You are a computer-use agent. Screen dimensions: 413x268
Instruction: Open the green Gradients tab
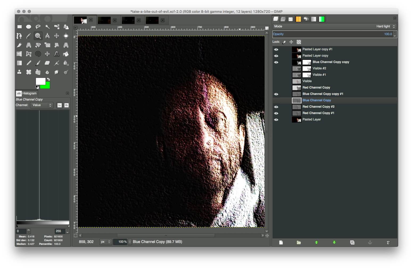(322, 19)
